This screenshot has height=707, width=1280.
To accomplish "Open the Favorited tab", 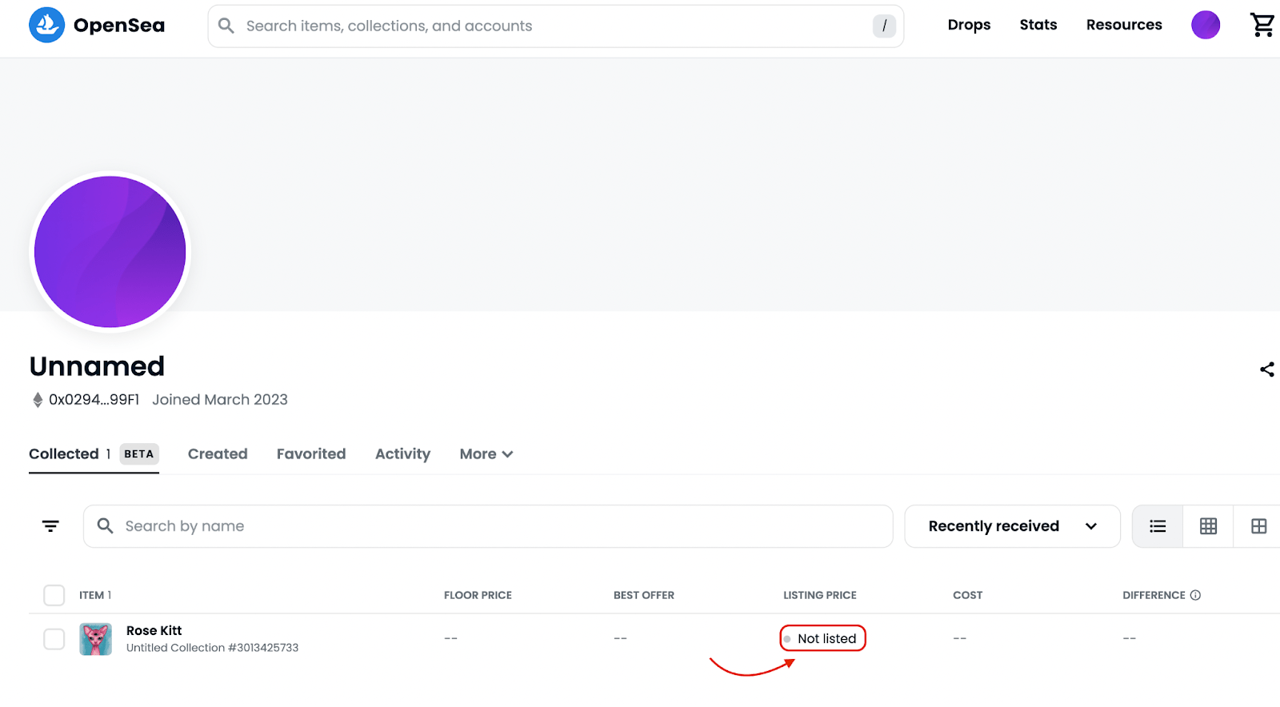I will [x=311, y=454].
